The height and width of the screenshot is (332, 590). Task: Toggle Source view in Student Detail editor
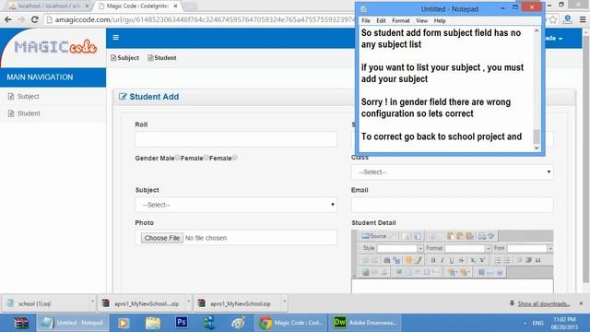click(x=373, y=236)
